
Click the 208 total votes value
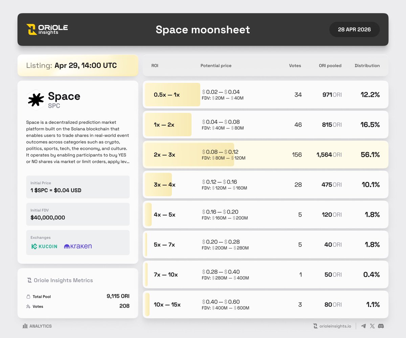(124, 306)
